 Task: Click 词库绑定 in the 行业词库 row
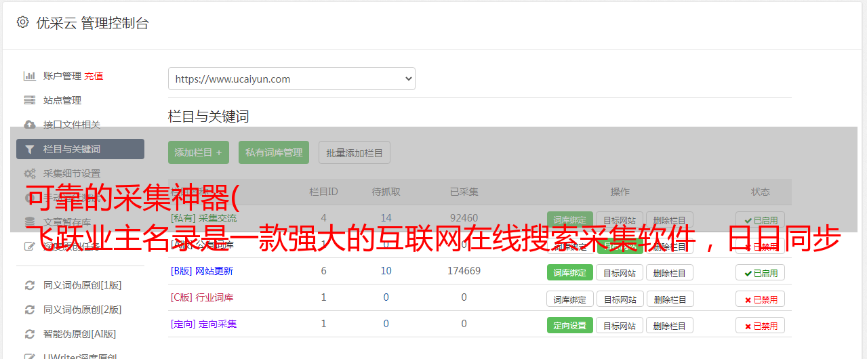coord(570,299)
